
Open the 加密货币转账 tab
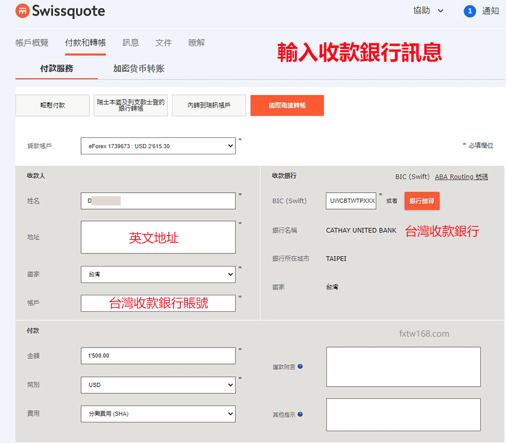click(x=138, y=68)
